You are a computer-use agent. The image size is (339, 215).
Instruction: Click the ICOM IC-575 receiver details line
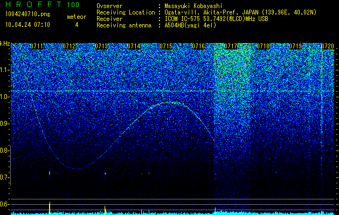[217, 19]
